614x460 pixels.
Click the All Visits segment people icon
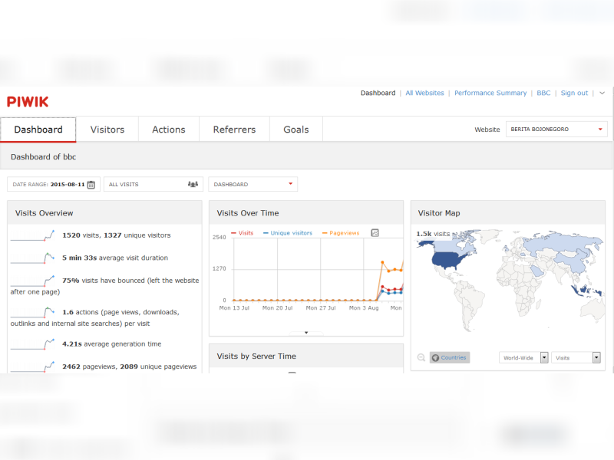click(x=193, y=184)
